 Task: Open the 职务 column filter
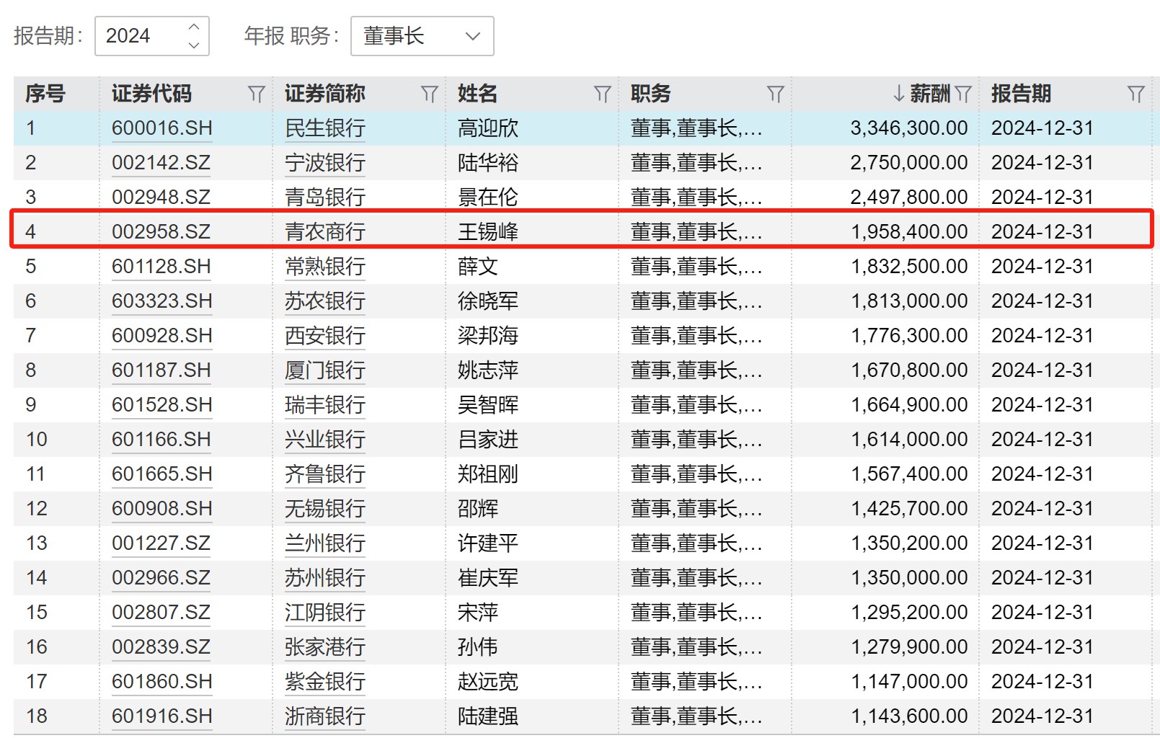775,94
